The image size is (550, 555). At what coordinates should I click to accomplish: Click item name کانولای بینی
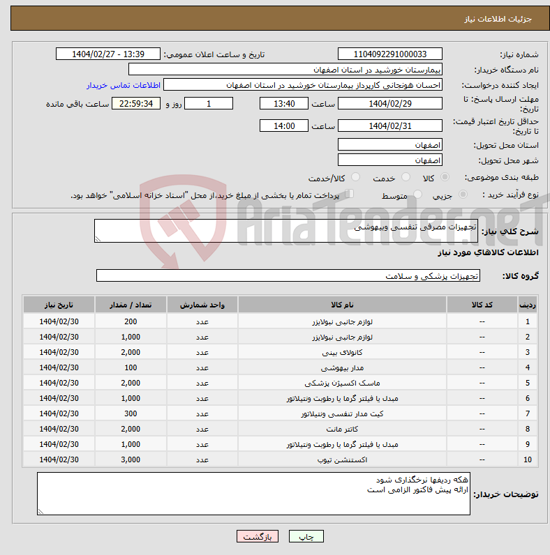pyautogui.click(x=342, y=353)
